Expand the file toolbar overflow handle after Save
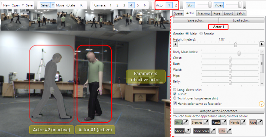266x137 pixels. (x=36, y=5)
